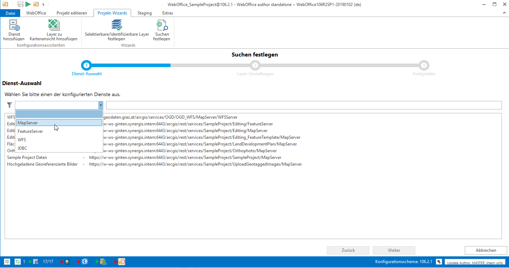
Task: Launch the Suchen festlegen wizard
Action: (161, 30)
